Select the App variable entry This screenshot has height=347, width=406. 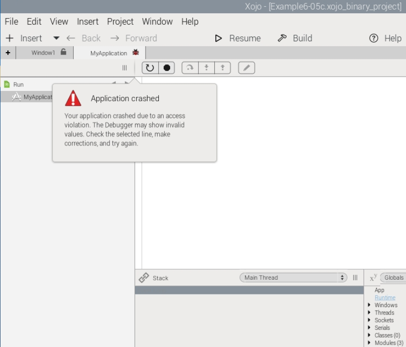[x=379, y=290]
